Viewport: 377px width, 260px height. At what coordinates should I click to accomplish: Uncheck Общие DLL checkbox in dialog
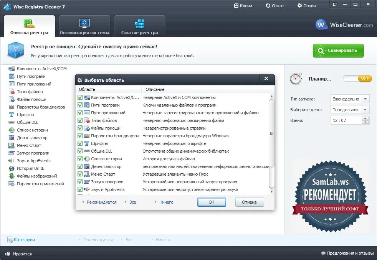tap(80, 151)
